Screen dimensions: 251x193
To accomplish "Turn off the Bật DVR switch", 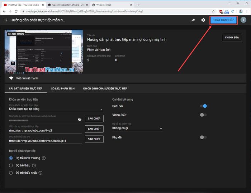I will tap(203, 106).
